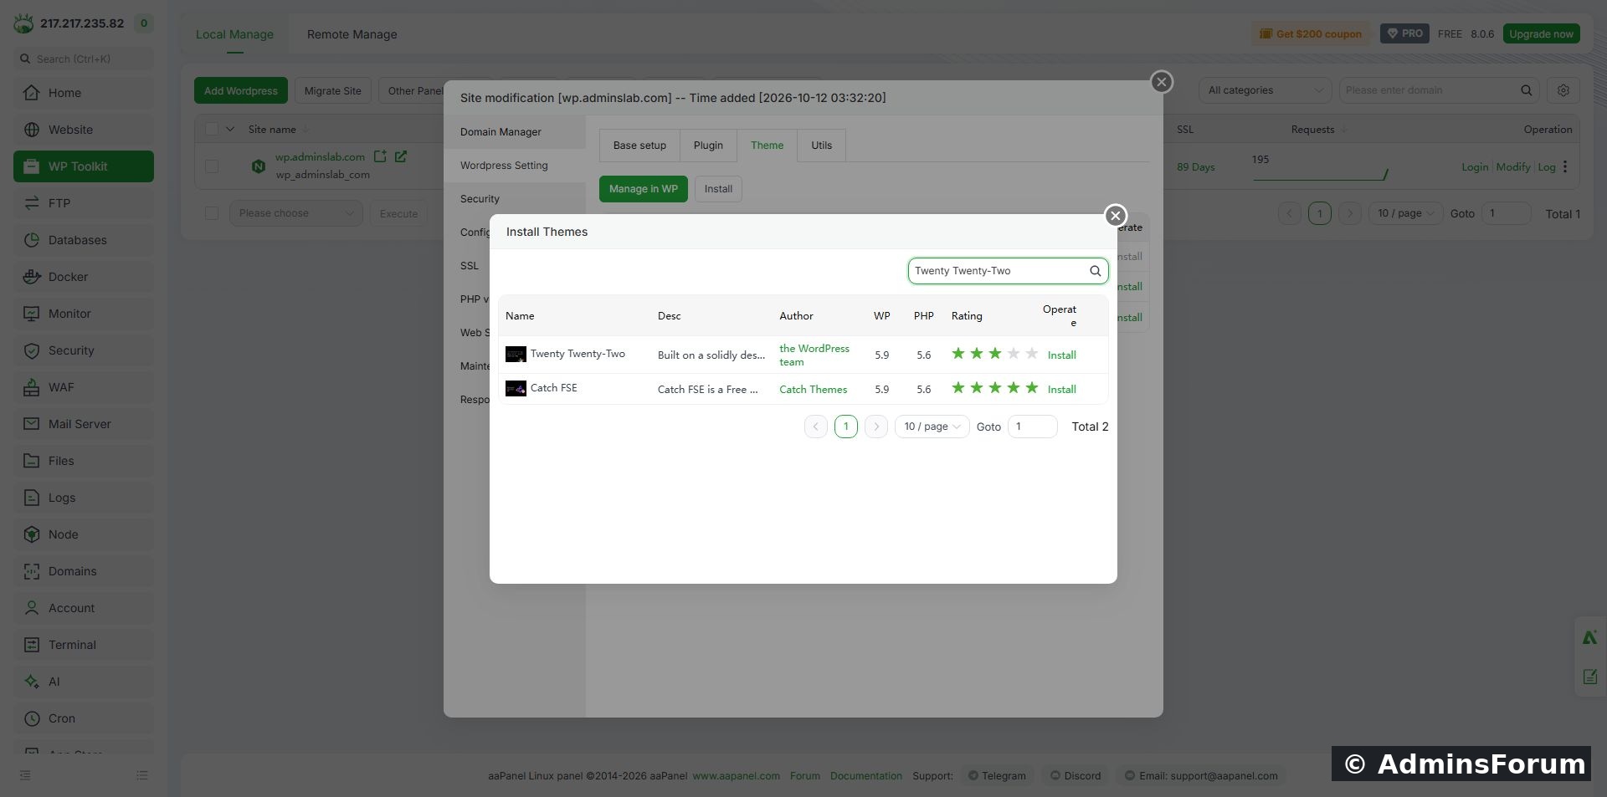The image size is (1607, 797).
Task: Click the Goto page input in Install Themes
Action: [1032, 427]
